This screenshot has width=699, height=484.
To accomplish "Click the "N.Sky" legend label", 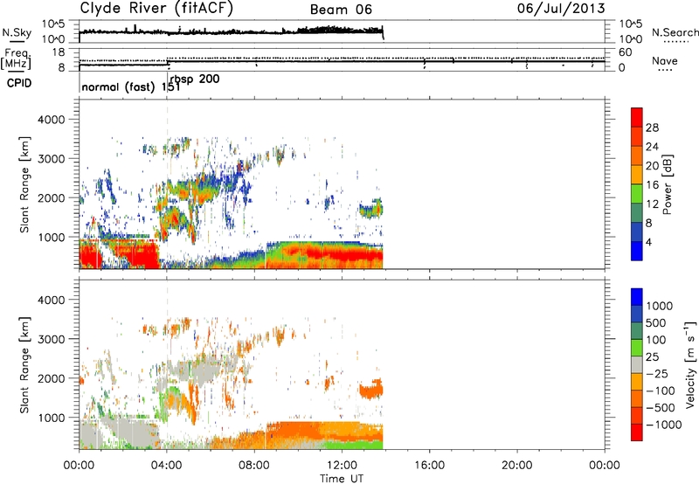I will coord(17,32).
